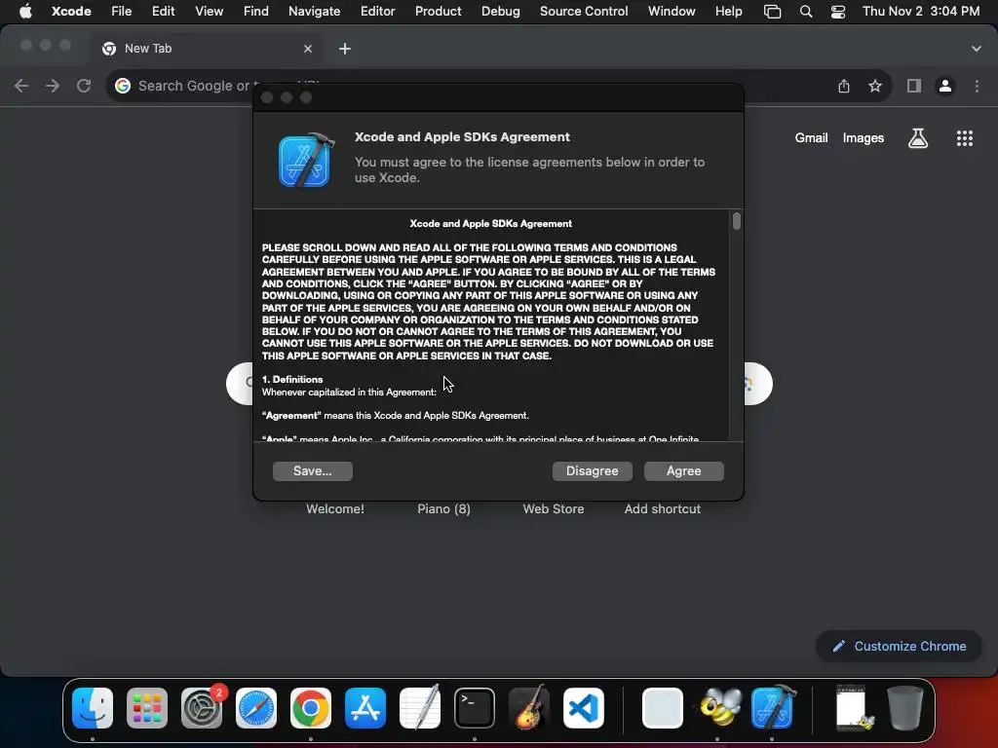
Task: Click the license text scrollbar thumb
Action: (x=737, y=221)
